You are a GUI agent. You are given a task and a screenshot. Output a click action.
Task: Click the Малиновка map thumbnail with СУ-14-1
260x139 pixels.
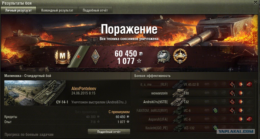pyautogui.click(x=35, y=93)
